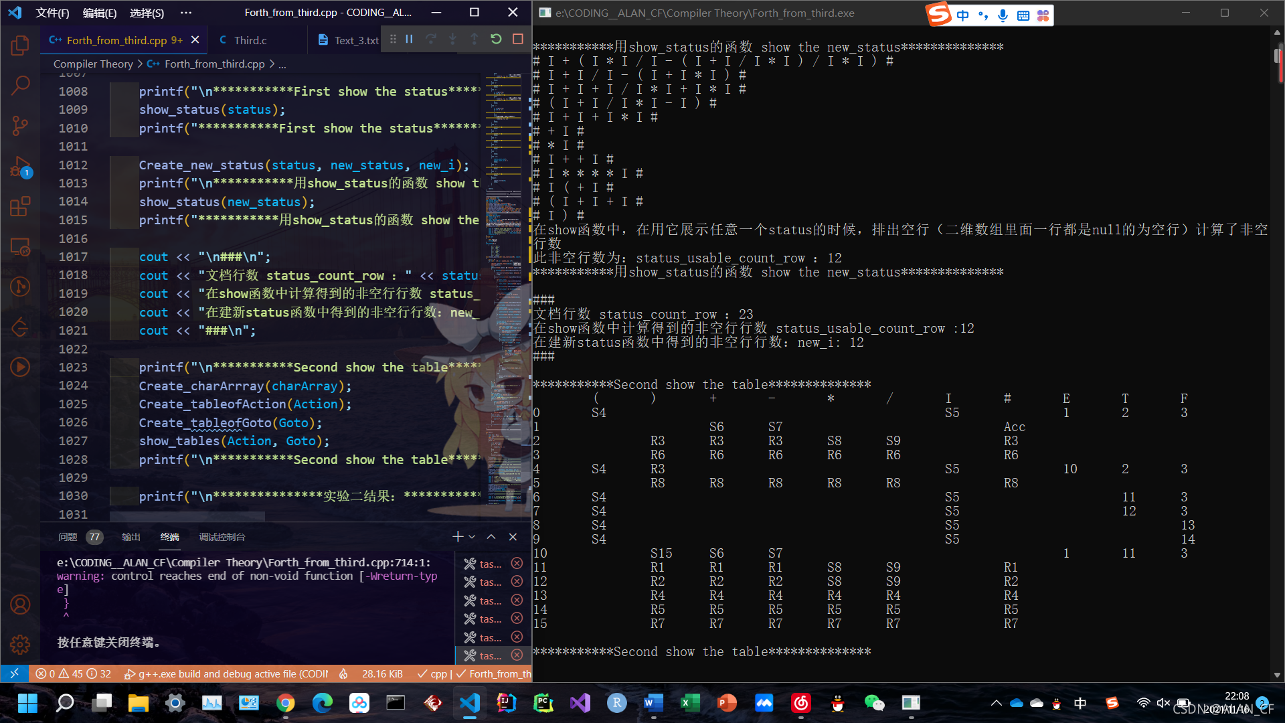Viewport: 1285px width, 723px height.
Task: Open the Explorer view in activity bar
Action: 20,46
